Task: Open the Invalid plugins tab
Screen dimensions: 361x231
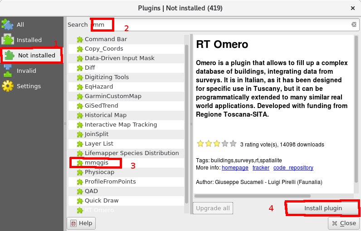Action: click(32, 71)
